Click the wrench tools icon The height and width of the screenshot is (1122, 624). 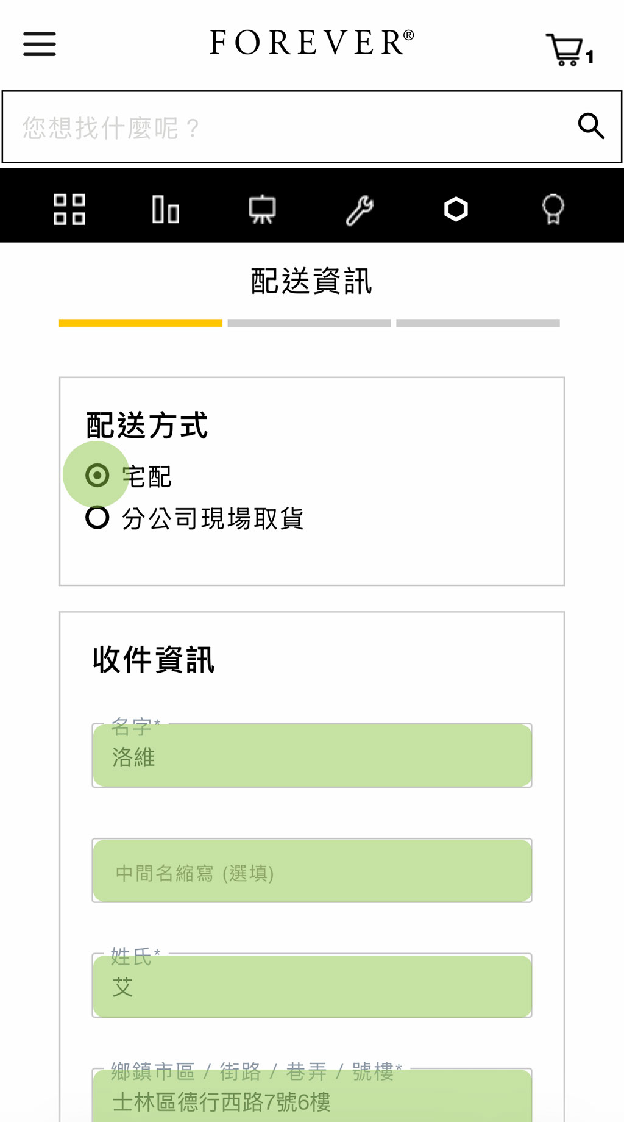pos(360,210)
